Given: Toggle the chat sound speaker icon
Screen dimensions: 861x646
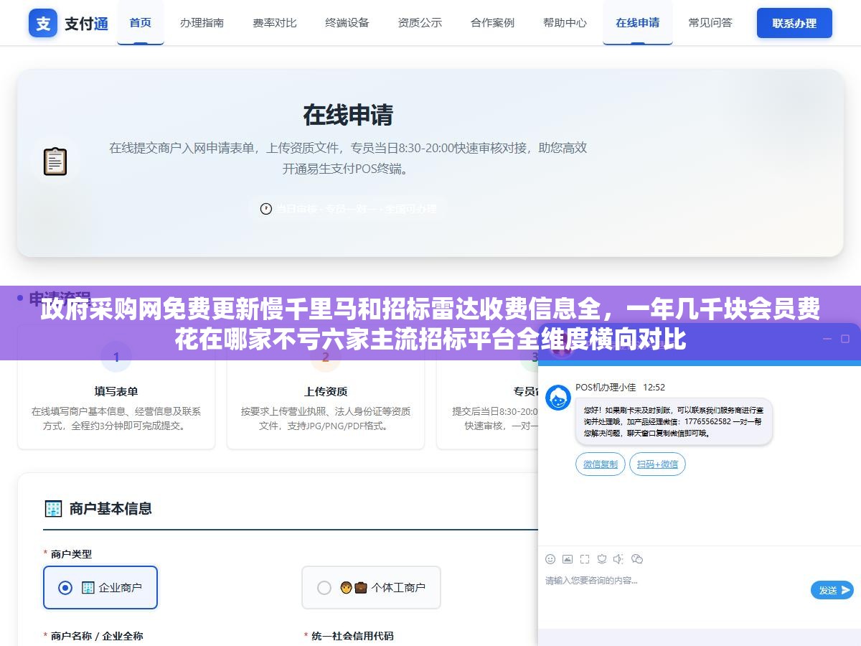Looking at the screenshot, I should point(618,559).
